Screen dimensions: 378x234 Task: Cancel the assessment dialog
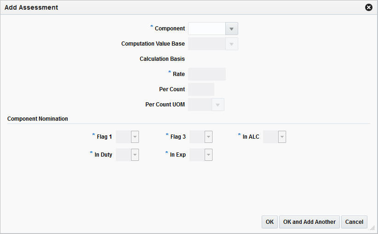tap(354, 222)
